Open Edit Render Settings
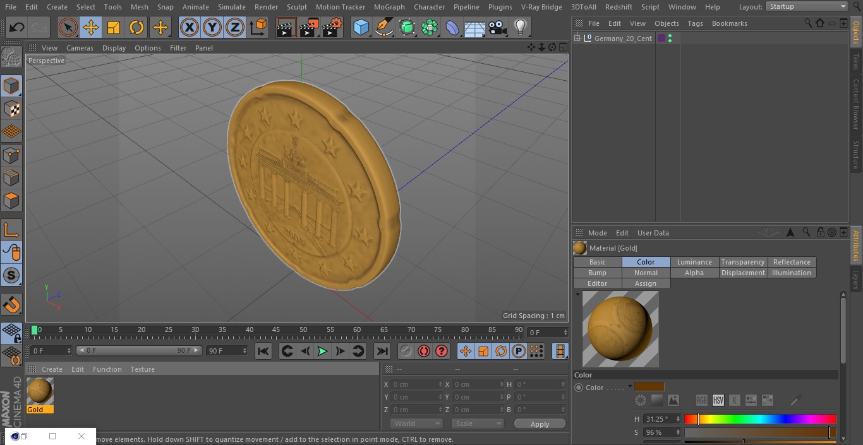 click(x=332, y=27)
